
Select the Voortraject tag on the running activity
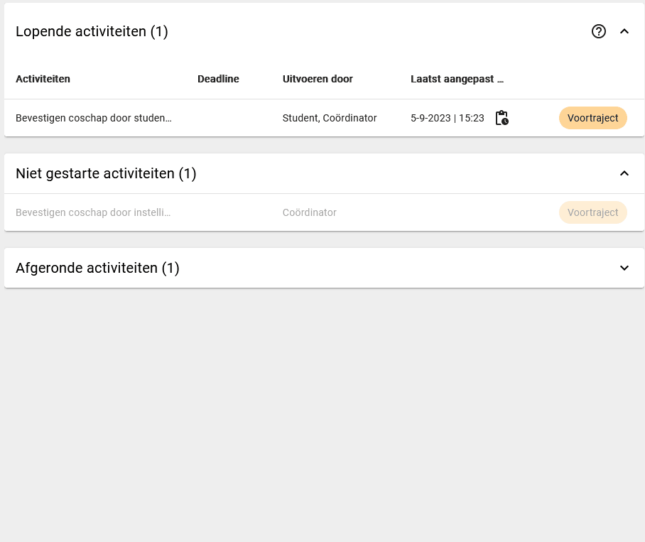point(593,118)
